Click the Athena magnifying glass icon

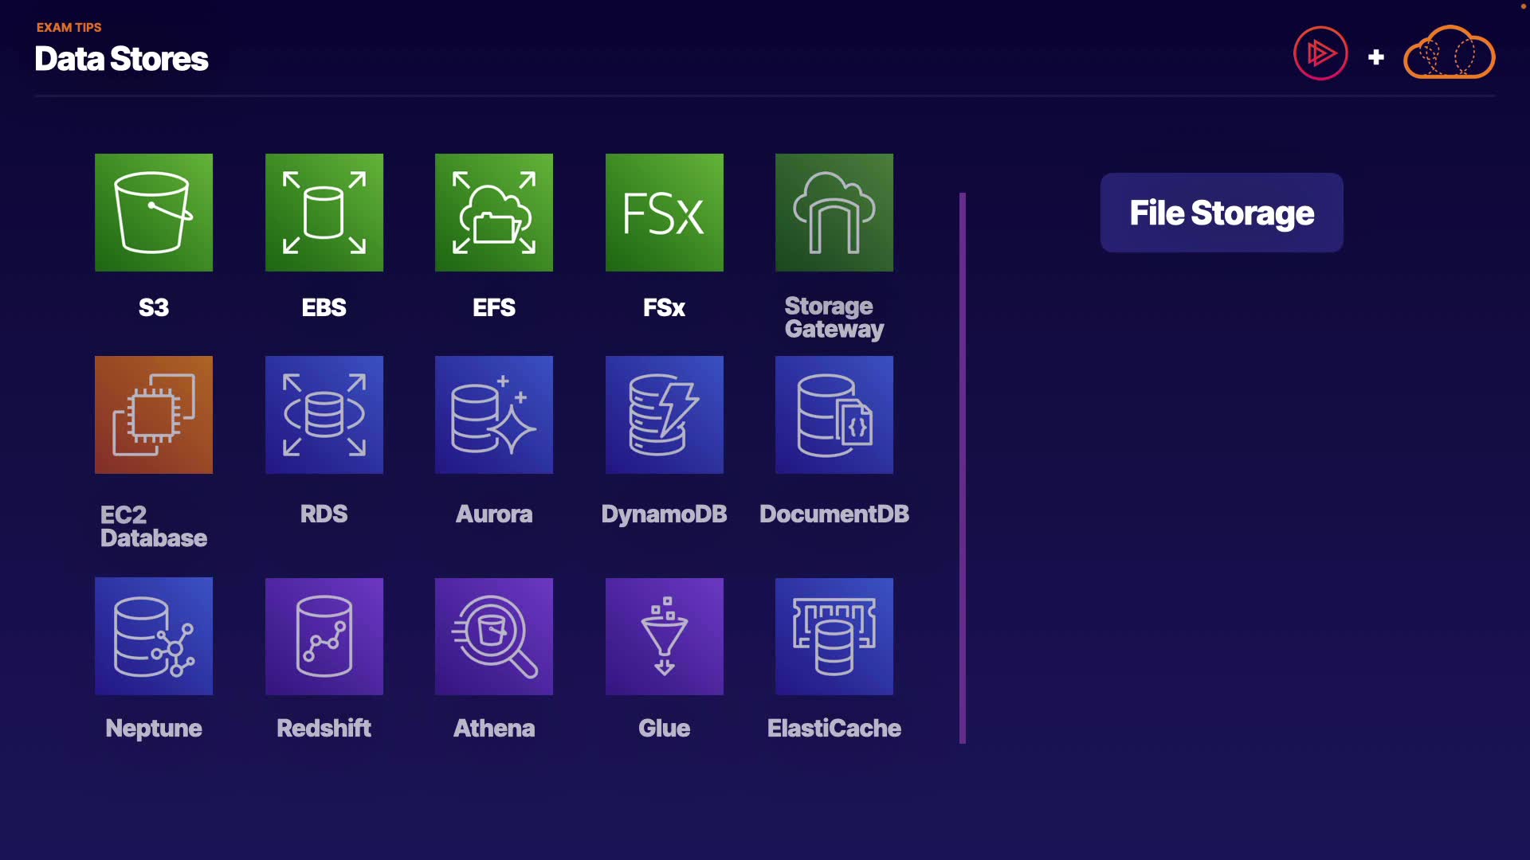(494, 636)
